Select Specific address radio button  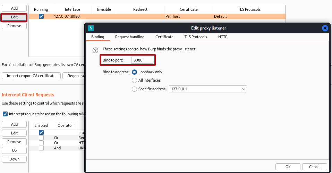coord(134,89)
